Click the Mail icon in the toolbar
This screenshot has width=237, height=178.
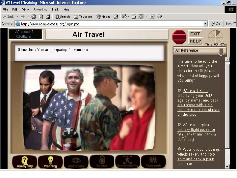(x=124, y=17)
